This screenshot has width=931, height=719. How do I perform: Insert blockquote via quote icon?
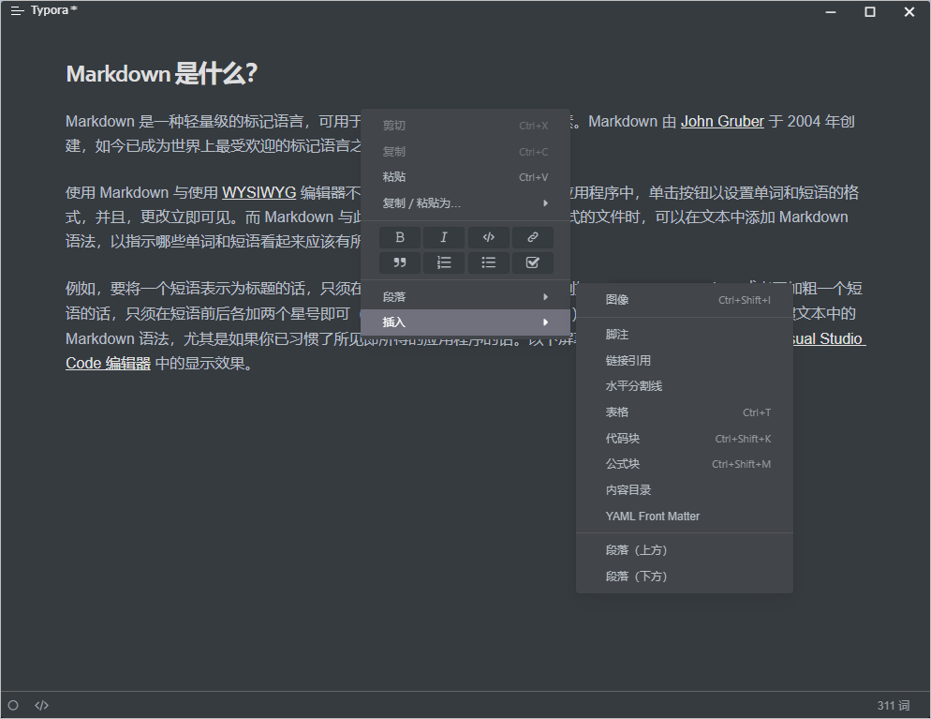(400, 262)
